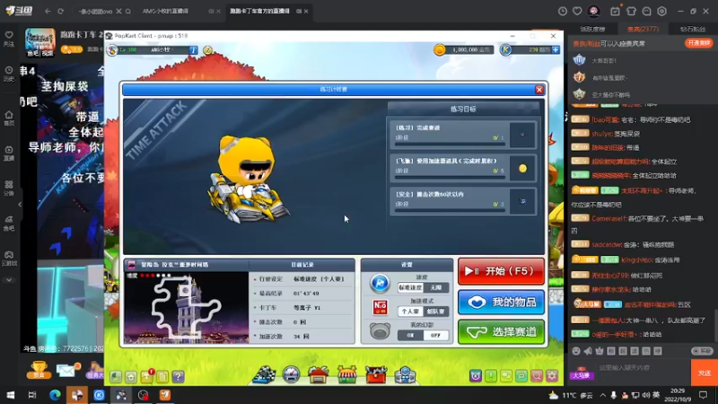
Task: Click the gold coin icon in game header
Action: pyautogui.click(x=440, y=49)
